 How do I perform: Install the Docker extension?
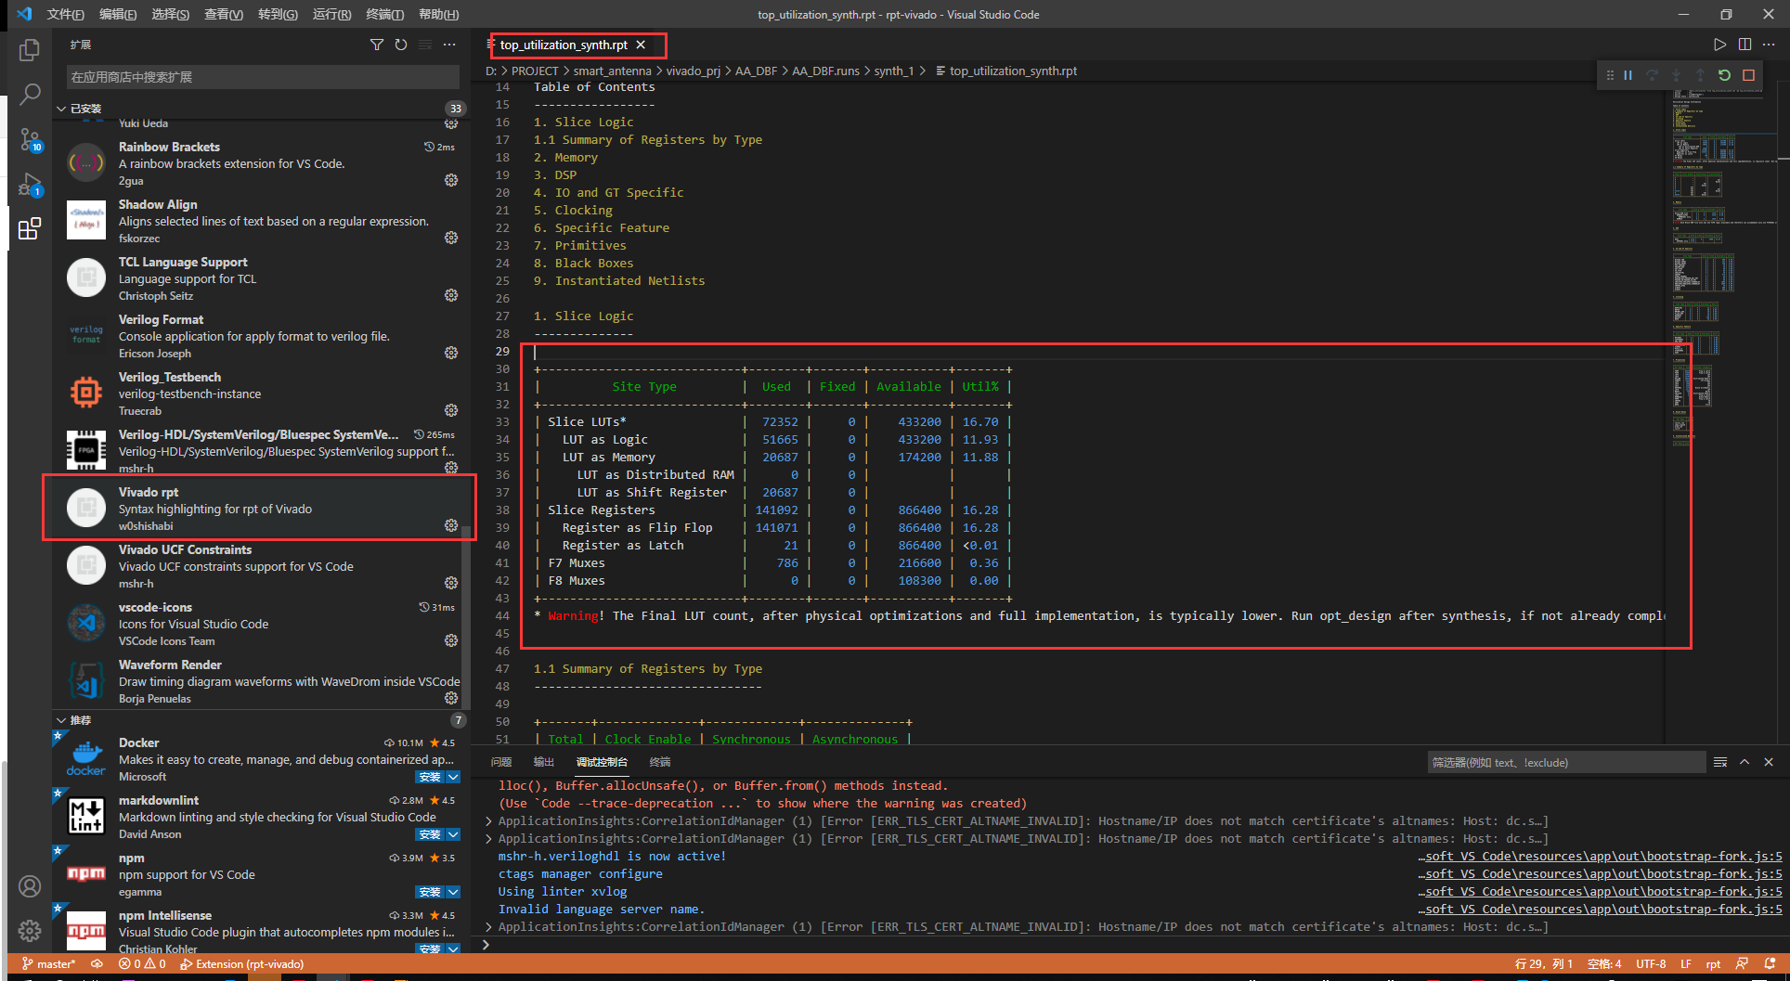(x=430, y=777)
